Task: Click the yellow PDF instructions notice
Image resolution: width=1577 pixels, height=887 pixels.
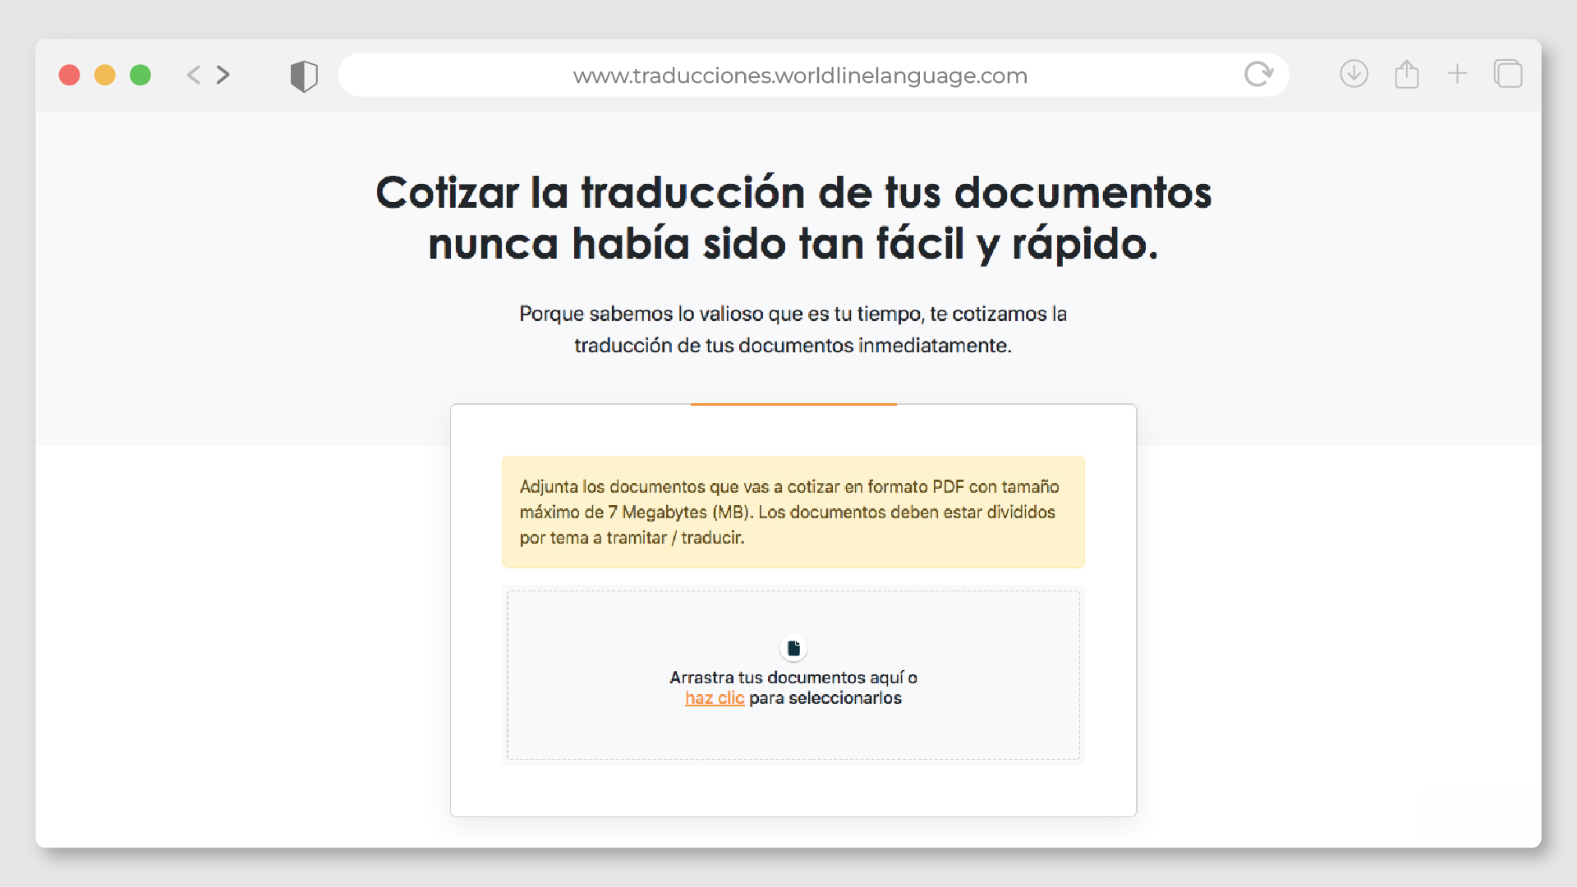Action: tap(793, 512)
